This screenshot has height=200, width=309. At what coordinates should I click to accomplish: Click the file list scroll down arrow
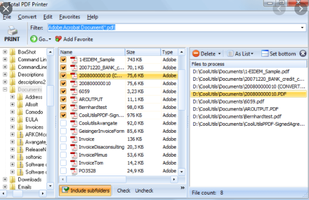tap(181, 172)
